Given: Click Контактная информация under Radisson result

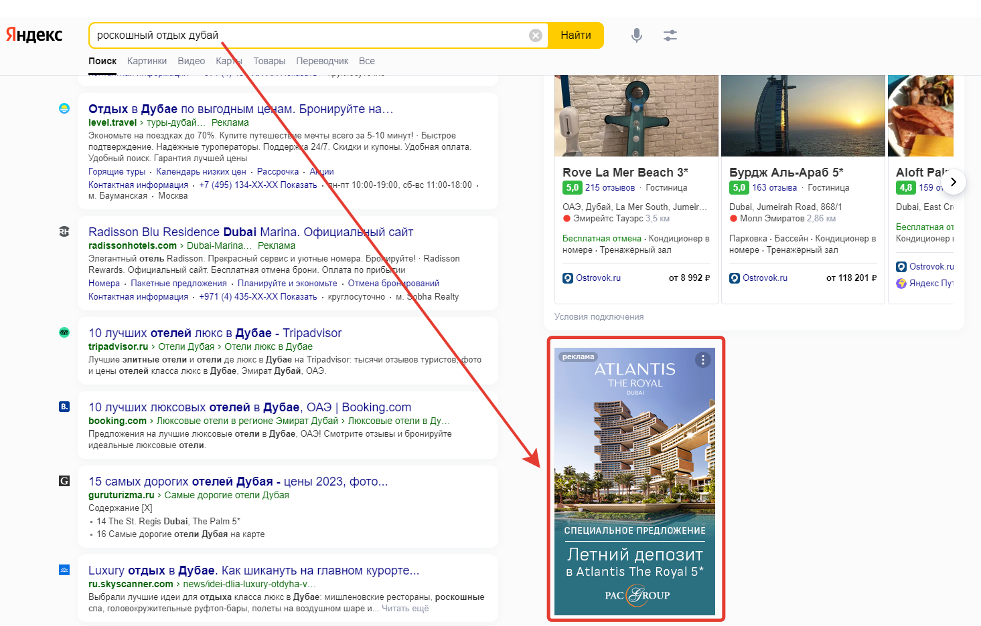Looking at the screenshot, I should [x=138, y=297].
